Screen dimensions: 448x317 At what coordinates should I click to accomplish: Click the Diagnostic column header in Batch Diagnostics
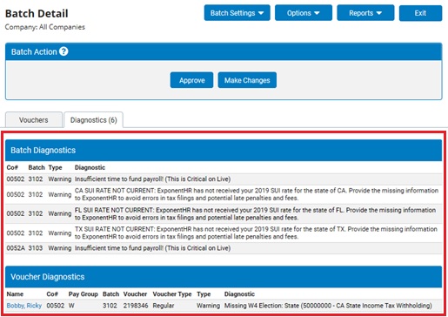pyautogui.click(x=90, y=167)
